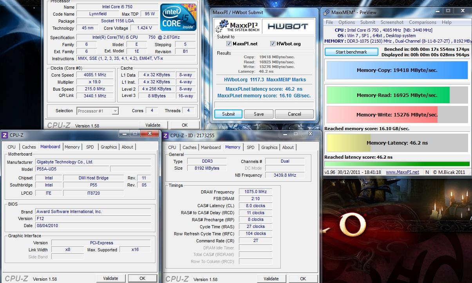The width and height of the screenshot is (472, 283).
Task: Click Validate in processor CPU-Z window
Action: [153, 125]
